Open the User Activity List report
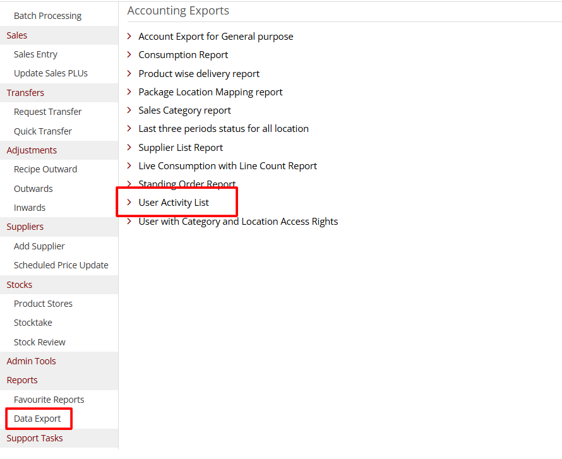This screenshot has width=562, height=459. point(173,203)
